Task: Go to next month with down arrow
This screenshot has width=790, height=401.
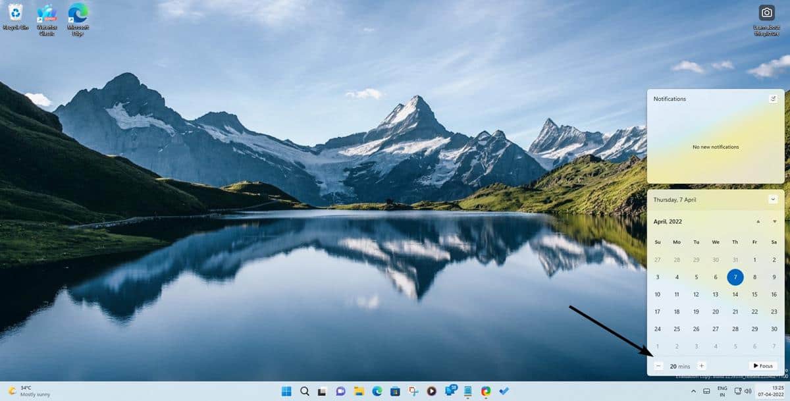Action: pyautogui.click(x=774, y=221)
